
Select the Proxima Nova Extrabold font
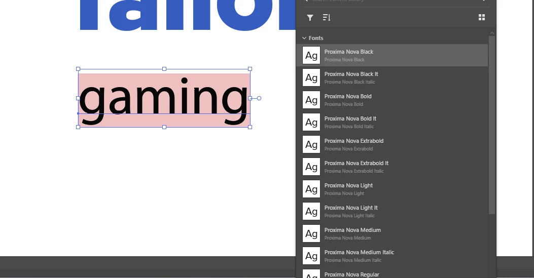pos(393,144)
